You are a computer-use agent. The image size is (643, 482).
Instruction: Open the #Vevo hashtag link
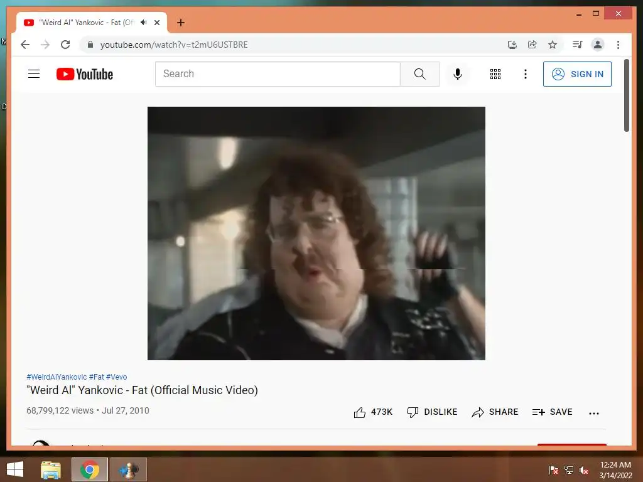(x=116, y=377)
